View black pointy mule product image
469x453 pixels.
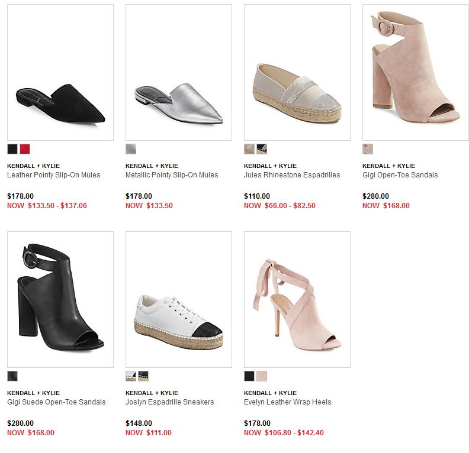pos(60,72)
